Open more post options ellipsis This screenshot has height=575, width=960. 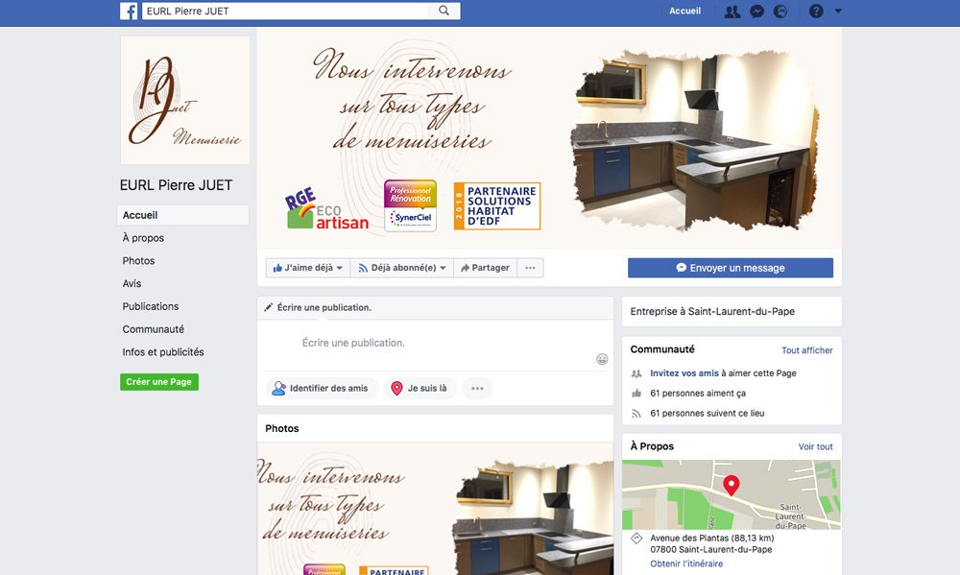coord(477,388)
